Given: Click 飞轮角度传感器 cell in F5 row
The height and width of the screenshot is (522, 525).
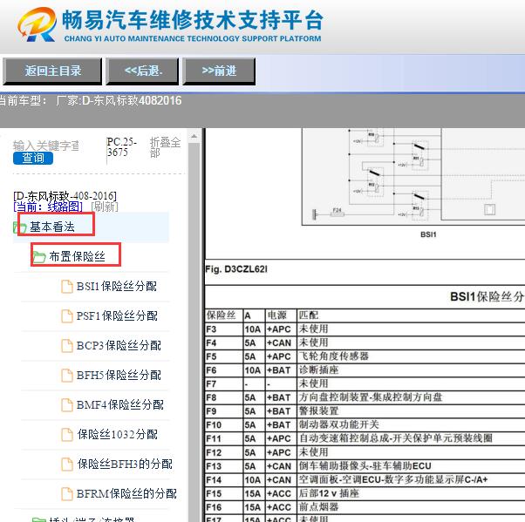Looking at the screenshot, I should click(x=334, y=356).
